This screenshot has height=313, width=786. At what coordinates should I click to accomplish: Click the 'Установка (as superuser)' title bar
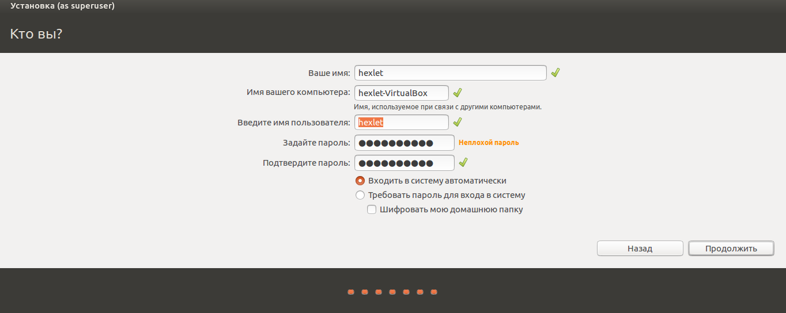pos(62,6)
